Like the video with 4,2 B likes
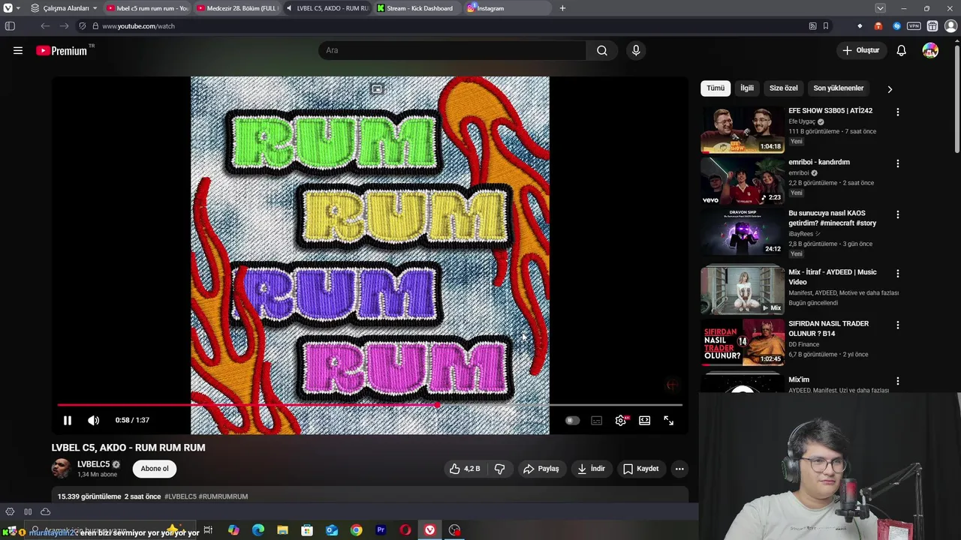961x540 pixels. pos(465,469)
